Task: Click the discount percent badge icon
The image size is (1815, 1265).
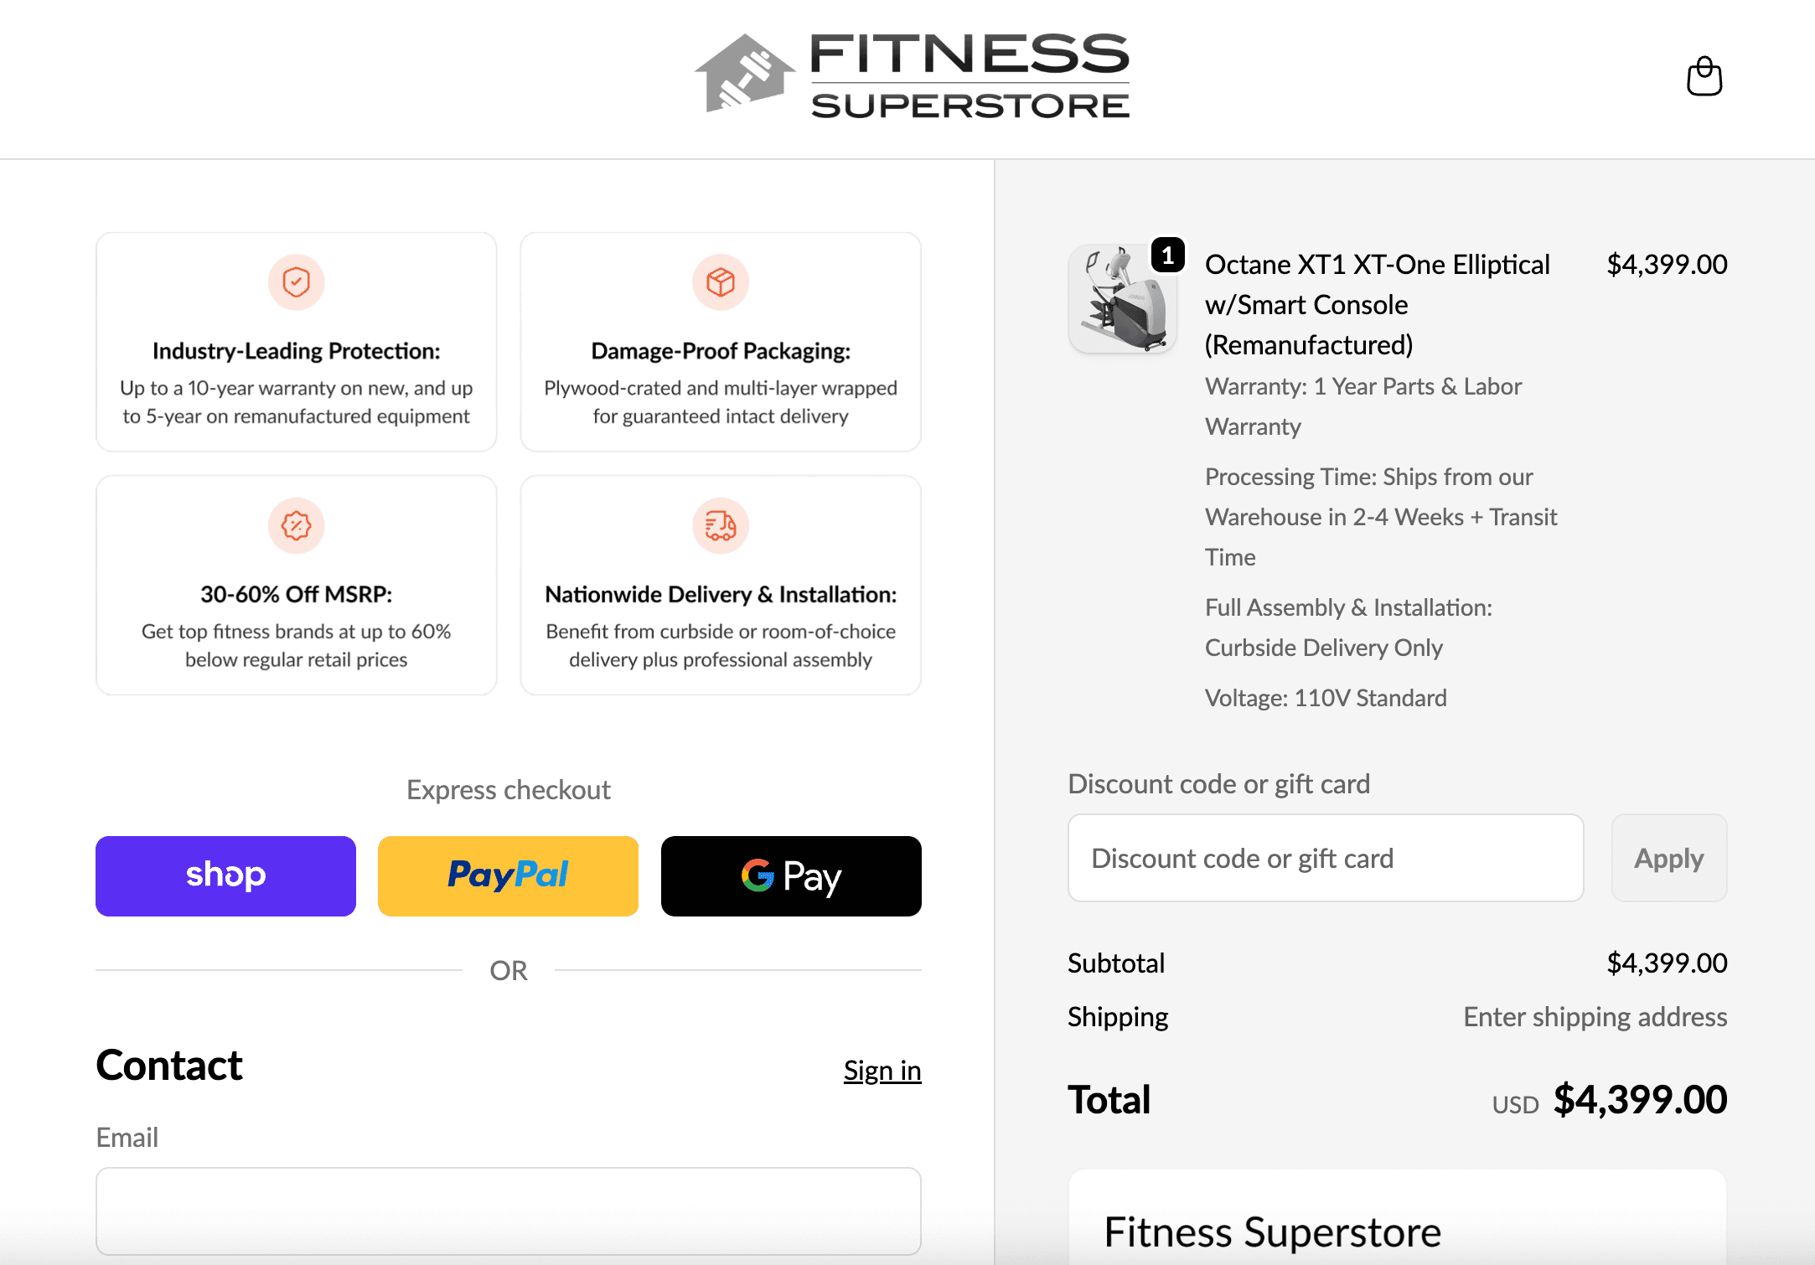Action: 296,525
